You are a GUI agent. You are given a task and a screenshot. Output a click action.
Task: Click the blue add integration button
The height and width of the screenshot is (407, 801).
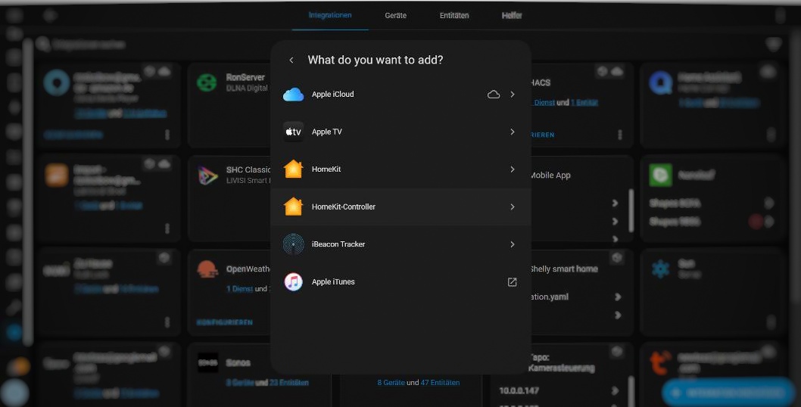pos(728,392)
